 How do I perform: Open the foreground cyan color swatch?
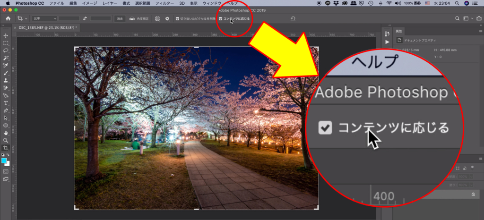click(4, 161)
